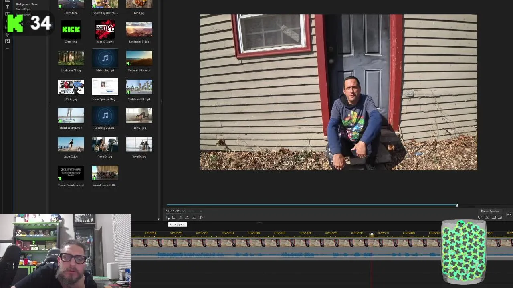Screen dimensions: 513x288
Task: Take a snapshot with the camera icon
Action: (x=487, y=217)
